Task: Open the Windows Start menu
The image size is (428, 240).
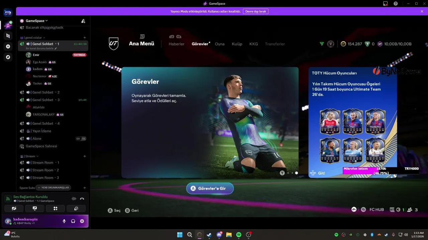Action: click(x=180, y=235)
